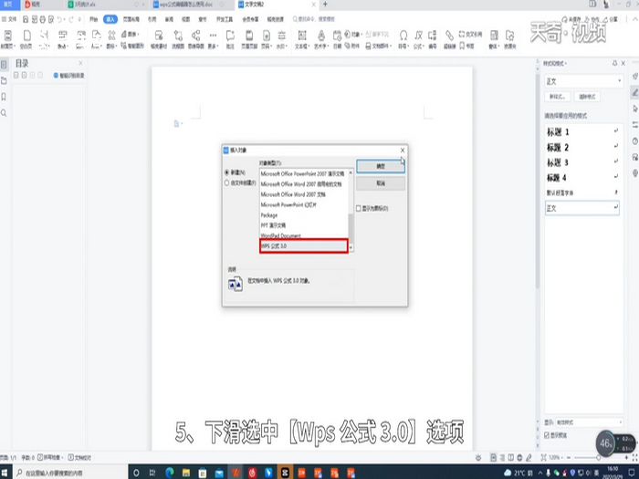The height and width of the screenshot is (479, 639).
Task: Switch to the 开始 ribbon tab
Action: coord(94,19)
